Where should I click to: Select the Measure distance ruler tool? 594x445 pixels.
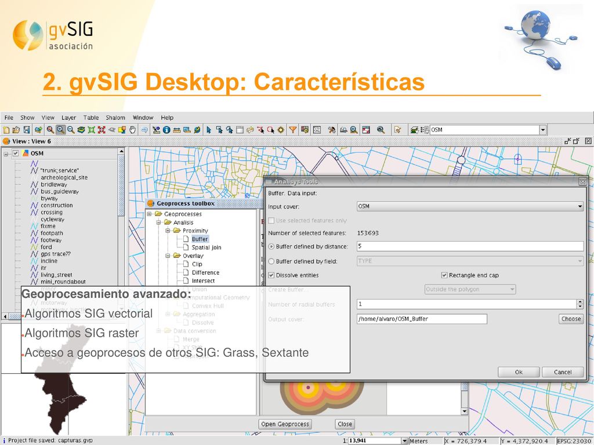tap(177, 130)
